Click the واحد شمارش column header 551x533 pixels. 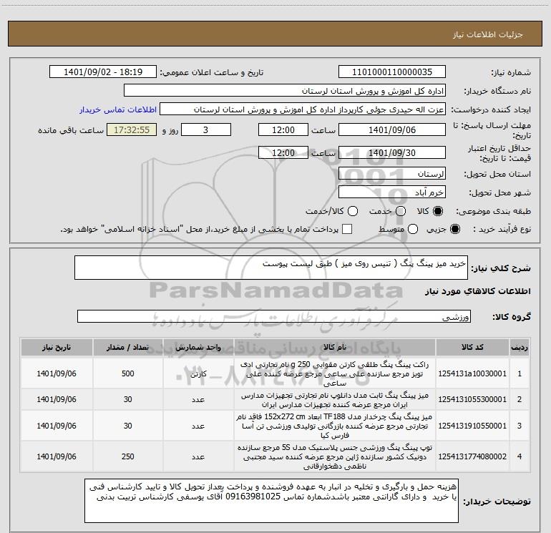[x=198, y=348]
